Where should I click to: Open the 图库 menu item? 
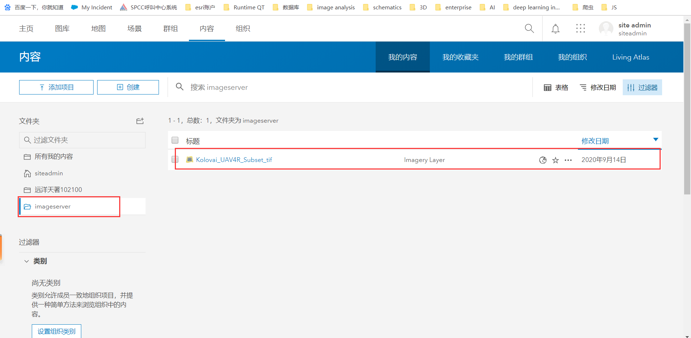(62, 28)
